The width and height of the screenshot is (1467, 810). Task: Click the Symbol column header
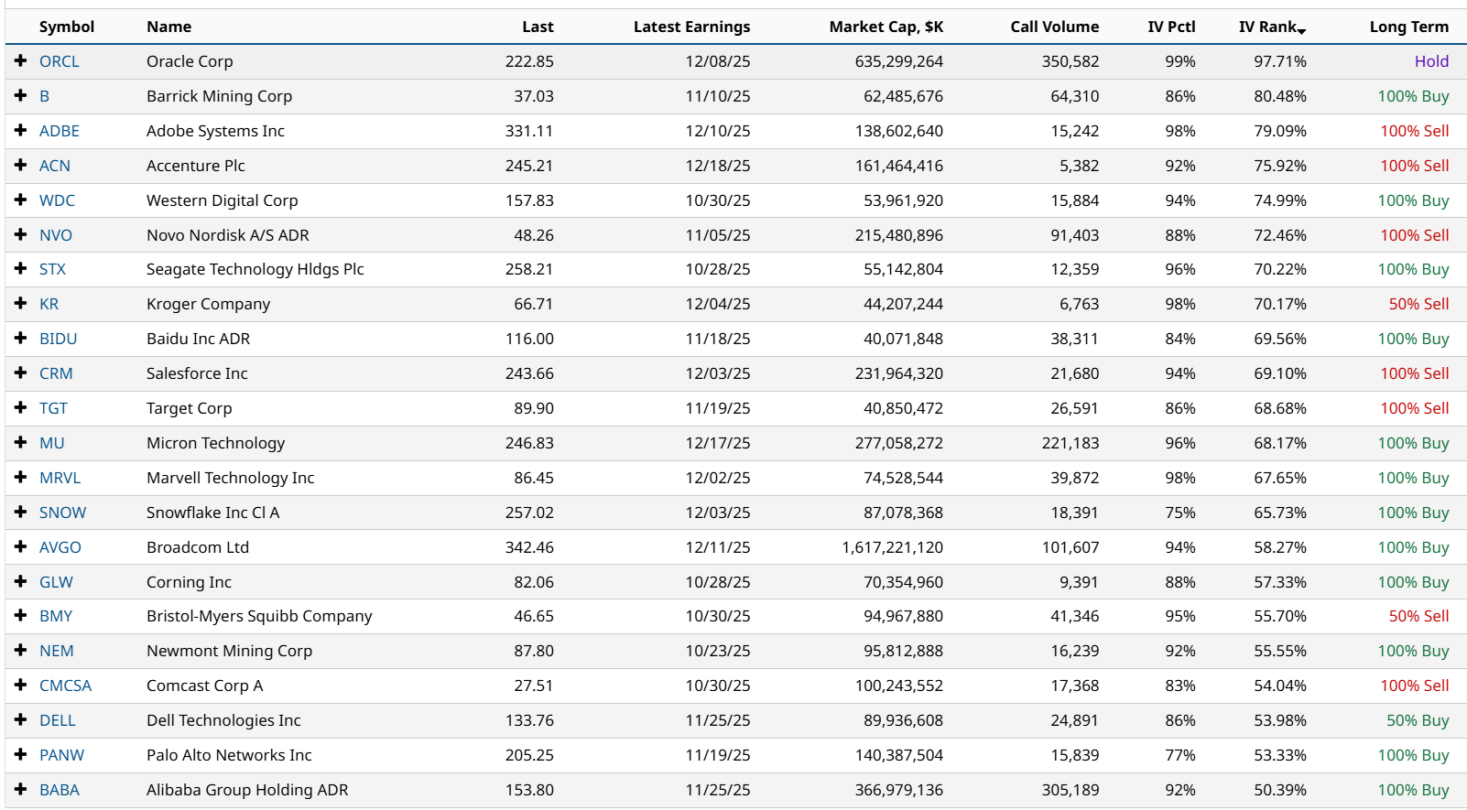(67, 27)
